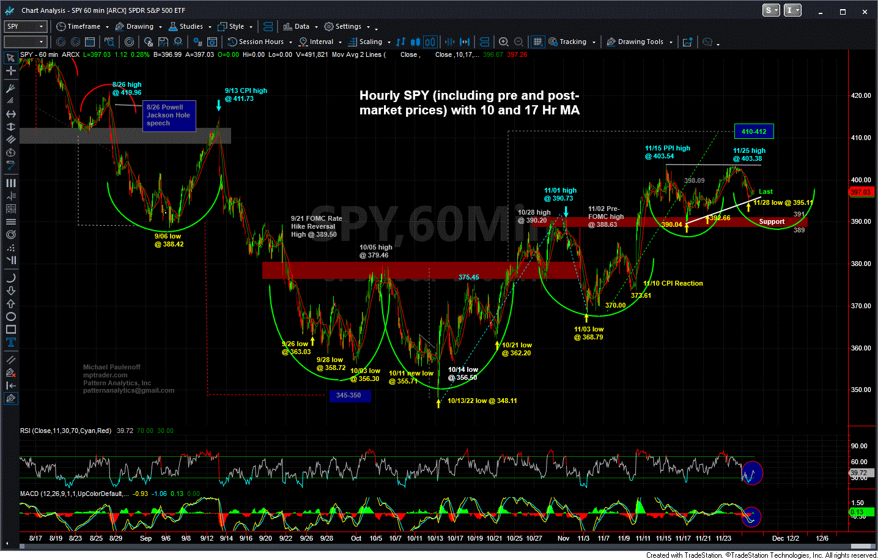
Task: Expand the Tracking dropdown arrow
Action: [x=594, y=42]
